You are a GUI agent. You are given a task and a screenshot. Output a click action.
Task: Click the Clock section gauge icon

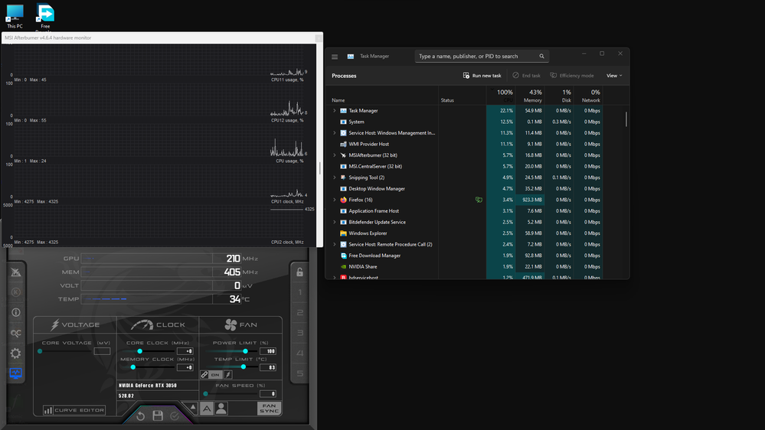[142, 324]
